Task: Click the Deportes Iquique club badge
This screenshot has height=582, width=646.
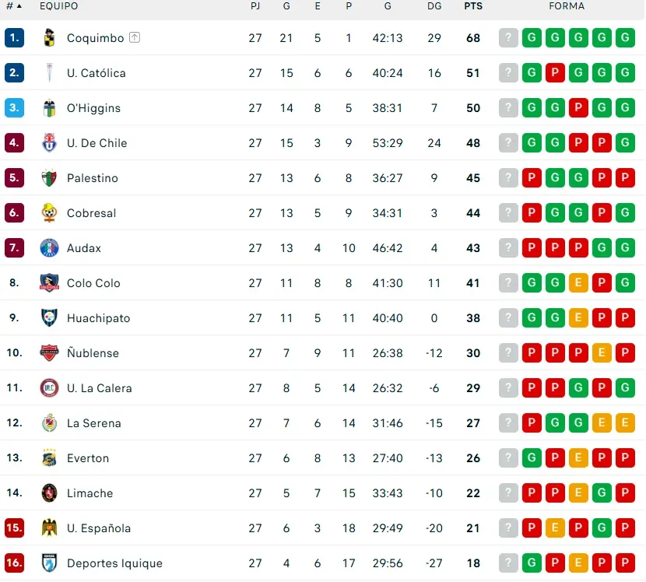Action: pyautogui.click(x=49, y=563)
